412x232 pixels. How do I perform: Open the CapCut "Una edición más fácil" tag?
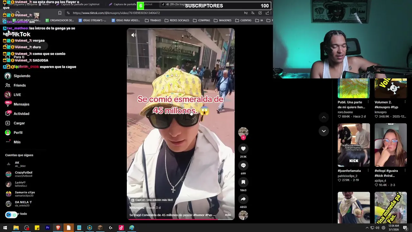point(152,200)
